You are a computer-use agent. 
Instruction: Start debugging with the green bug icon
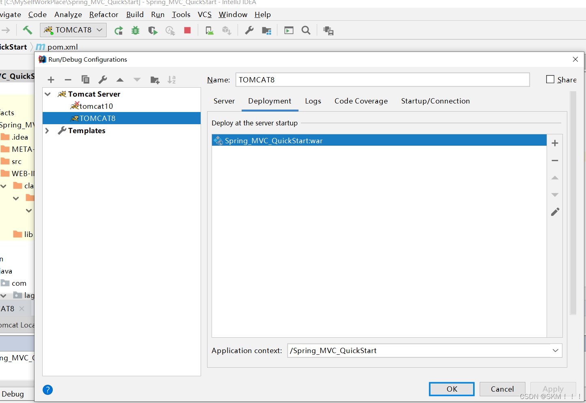(135, 30)
